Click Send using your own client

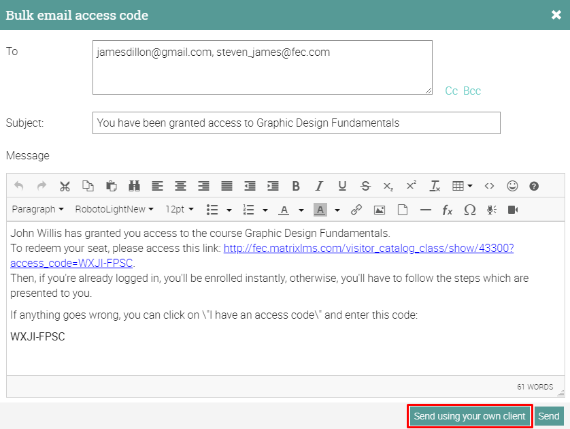pos(469,416)
